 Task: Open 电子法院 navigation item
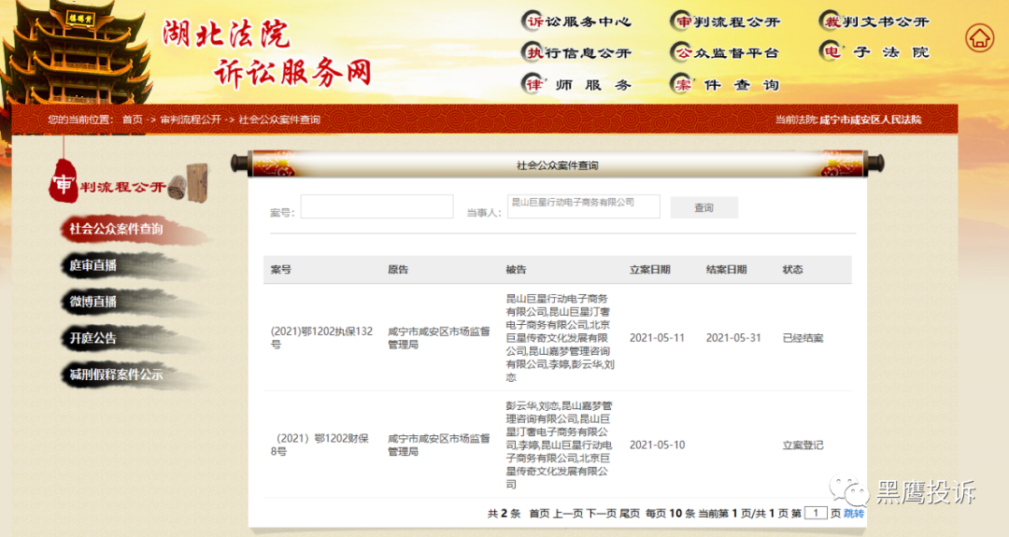click(x=874, y=51)
